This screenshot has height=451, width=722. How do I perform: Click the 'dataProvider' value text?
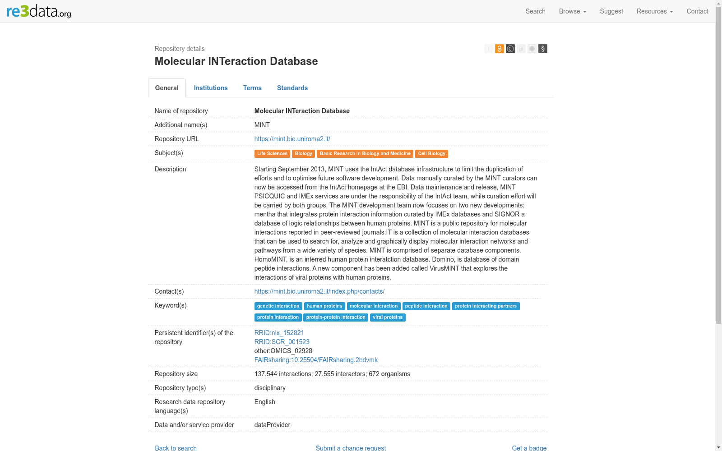(x=272, y=425)
